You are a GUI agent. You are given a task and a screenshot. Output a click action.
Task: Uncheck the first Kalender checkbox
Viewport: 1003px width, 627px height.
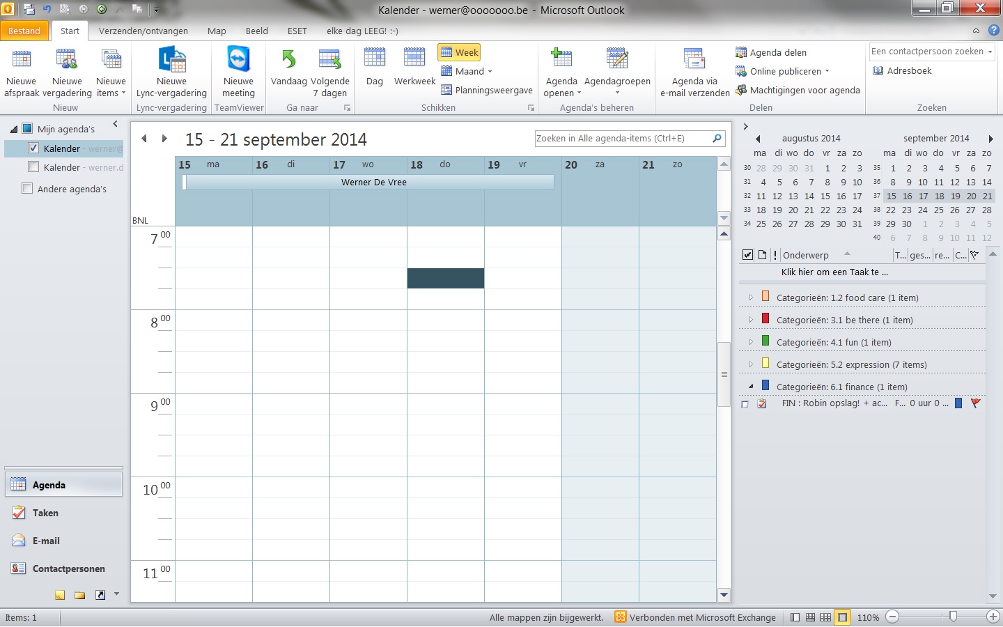coord(33,148)
